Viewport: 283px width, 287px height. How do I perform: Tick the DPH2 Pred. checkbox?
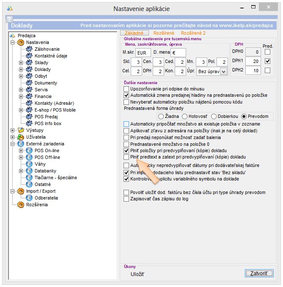click(x=267, y=71)
